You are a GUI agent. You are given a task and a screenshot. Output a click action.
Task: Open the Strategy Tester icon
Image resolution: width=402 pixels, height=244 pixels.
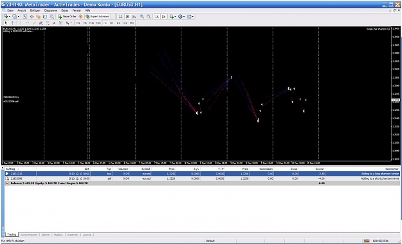(x=52, y=17)
